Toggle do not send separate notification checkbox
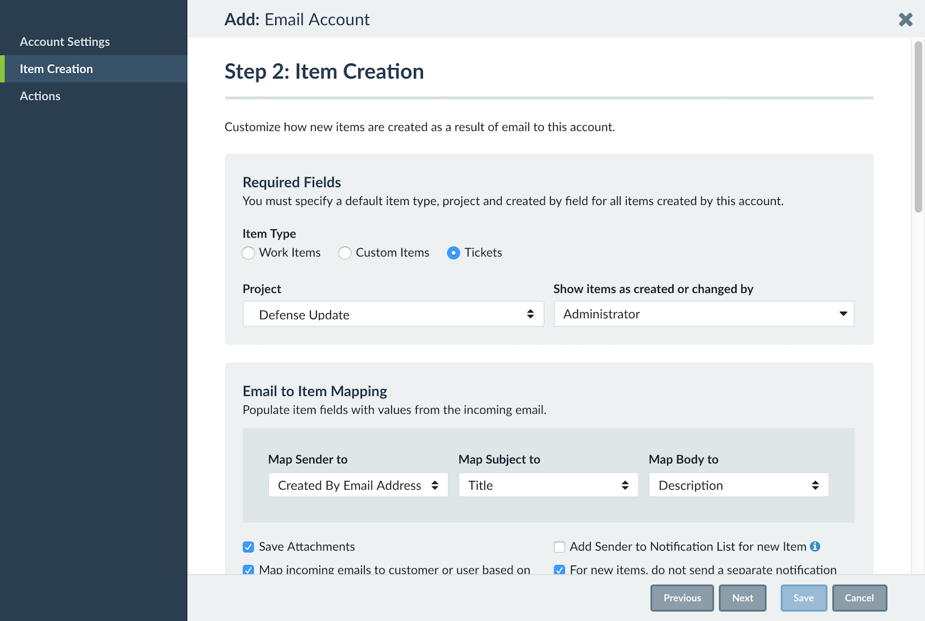The height and width of the screenshot is (621, 925). coord(560,570)
